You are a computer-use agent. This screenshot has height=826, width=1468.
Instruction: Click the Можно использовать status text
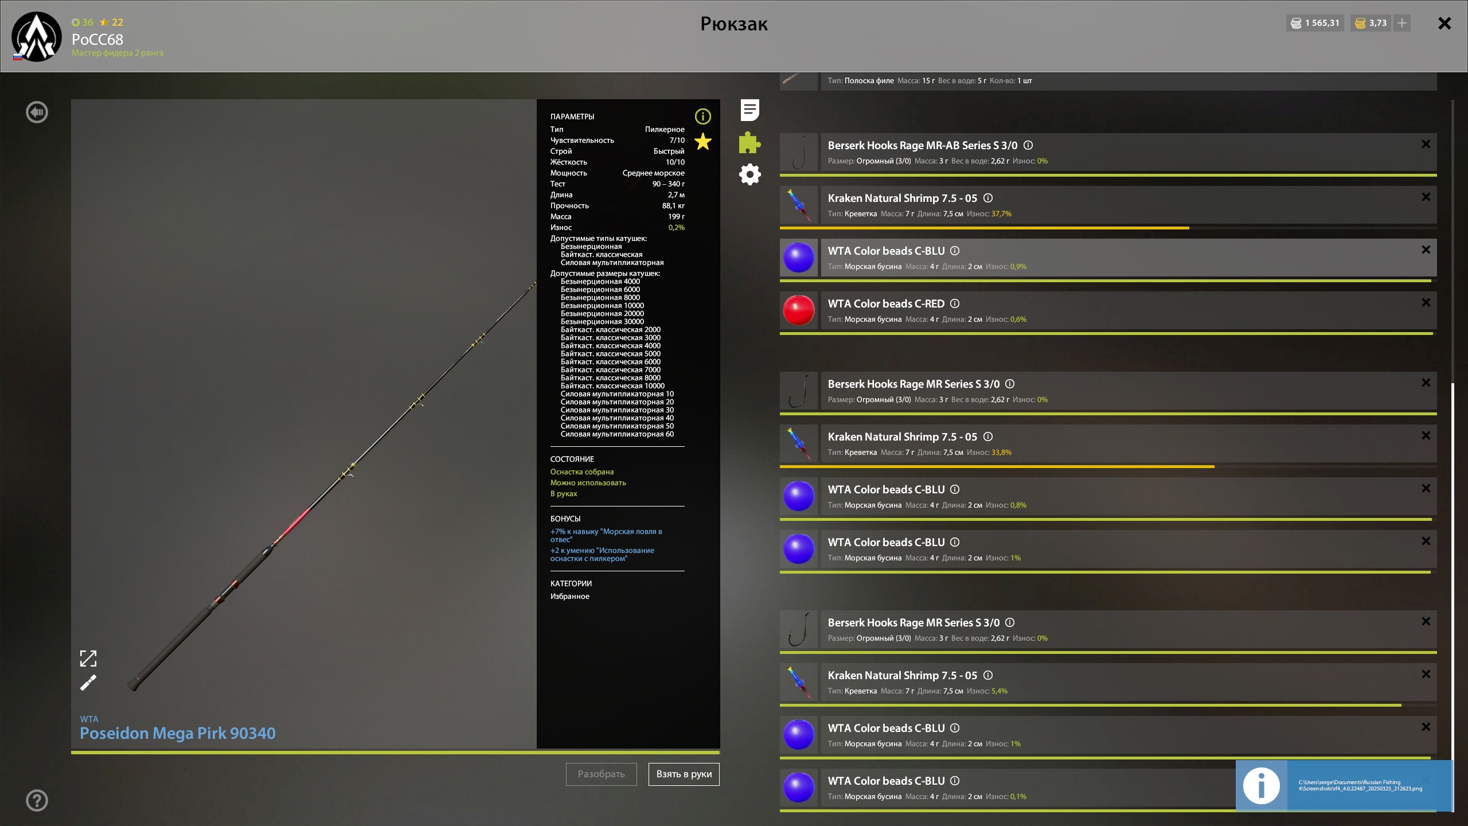[588, 483]
